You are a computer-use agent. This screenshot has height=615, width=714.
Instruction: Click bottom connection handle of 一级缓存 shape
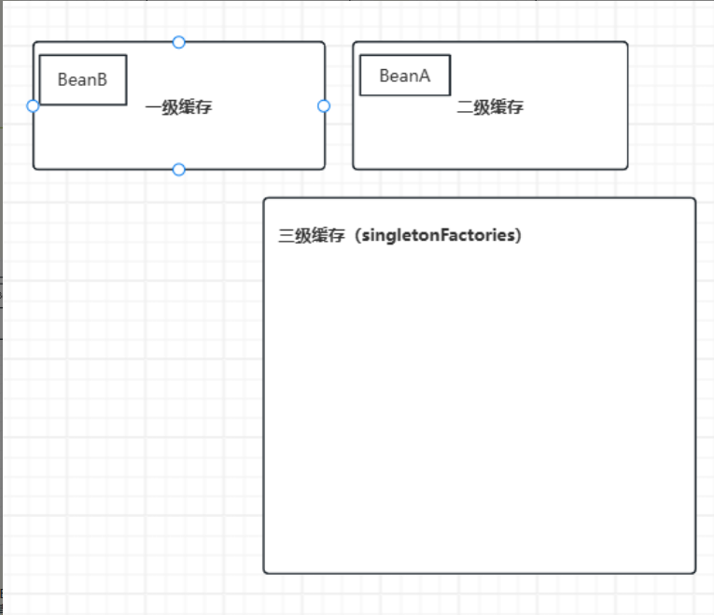tap(179, 169)
